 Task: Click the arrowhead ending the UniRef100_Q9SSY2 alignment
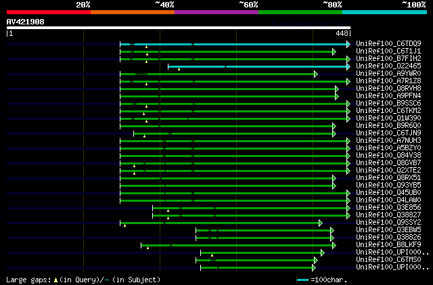click(x=320, y=223)
